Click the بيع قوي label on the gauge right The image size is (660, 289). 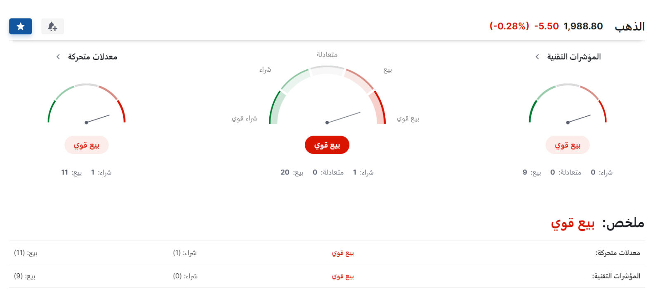click(x=408, y=119)
